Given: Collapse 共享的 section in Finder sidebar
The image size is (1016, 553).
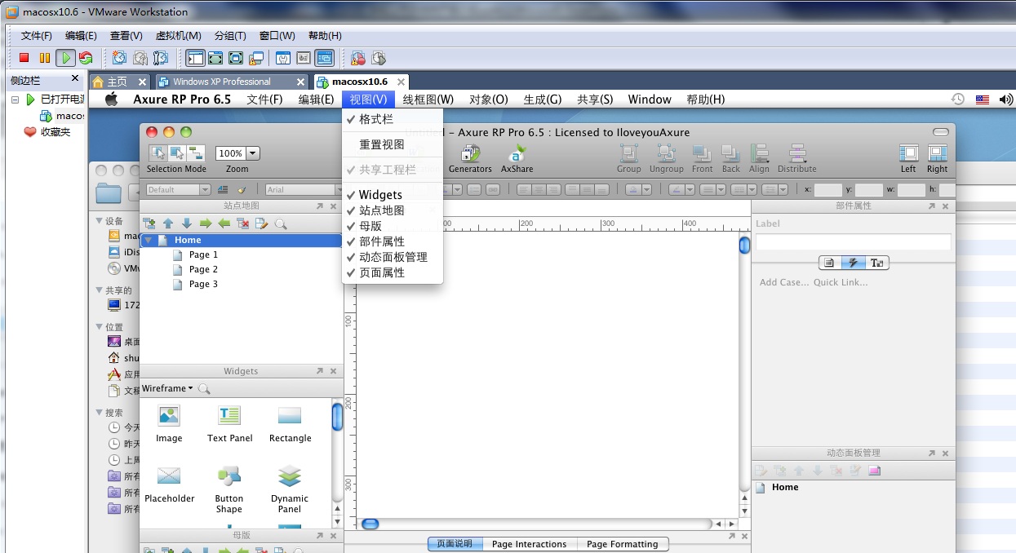Looking at the screenshot, I should click(x=99, y=290).
